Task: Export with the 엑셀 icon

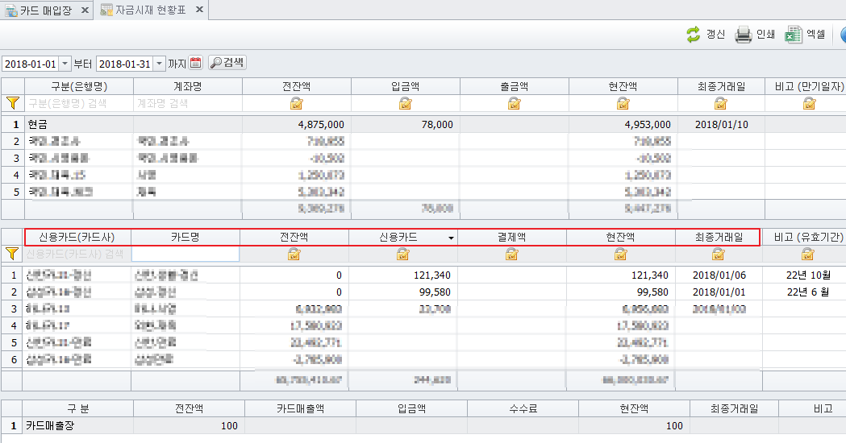Action: (x=794, y=34)
